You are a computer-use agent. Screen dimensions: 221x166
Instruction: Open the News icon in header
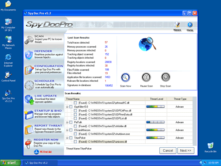pos(177,25)
